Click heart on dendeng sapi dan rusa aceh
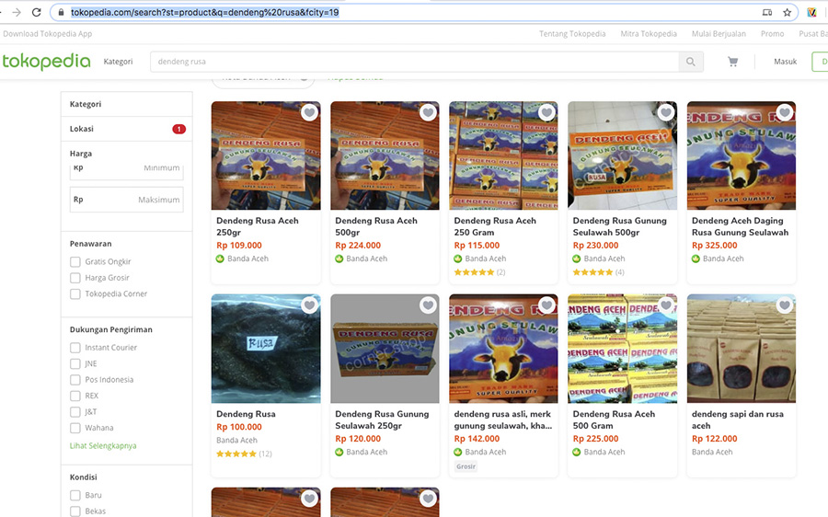828x517 pixels. pyautogui.click(x=784, y=305)
